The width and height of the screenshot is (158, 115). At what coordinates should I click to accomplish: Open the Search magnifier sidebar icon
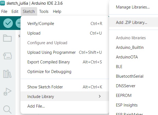click(7, 110)
